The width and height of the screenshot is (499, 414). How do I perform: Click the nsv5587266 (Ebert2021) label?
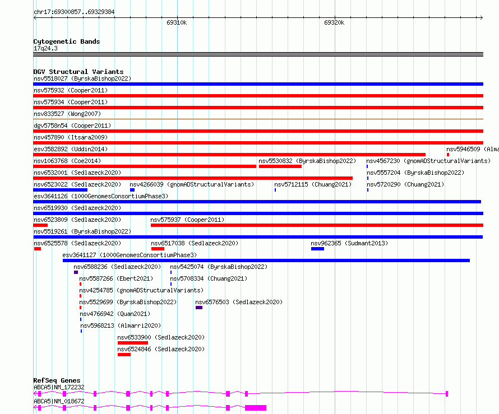(x=116, y=278)
